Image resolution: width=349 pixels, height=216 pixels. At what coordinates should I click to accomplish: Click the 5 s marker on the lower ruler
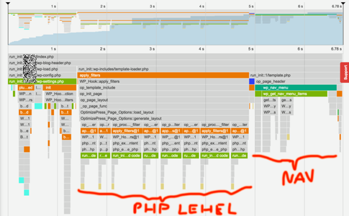tap(251, 49)
